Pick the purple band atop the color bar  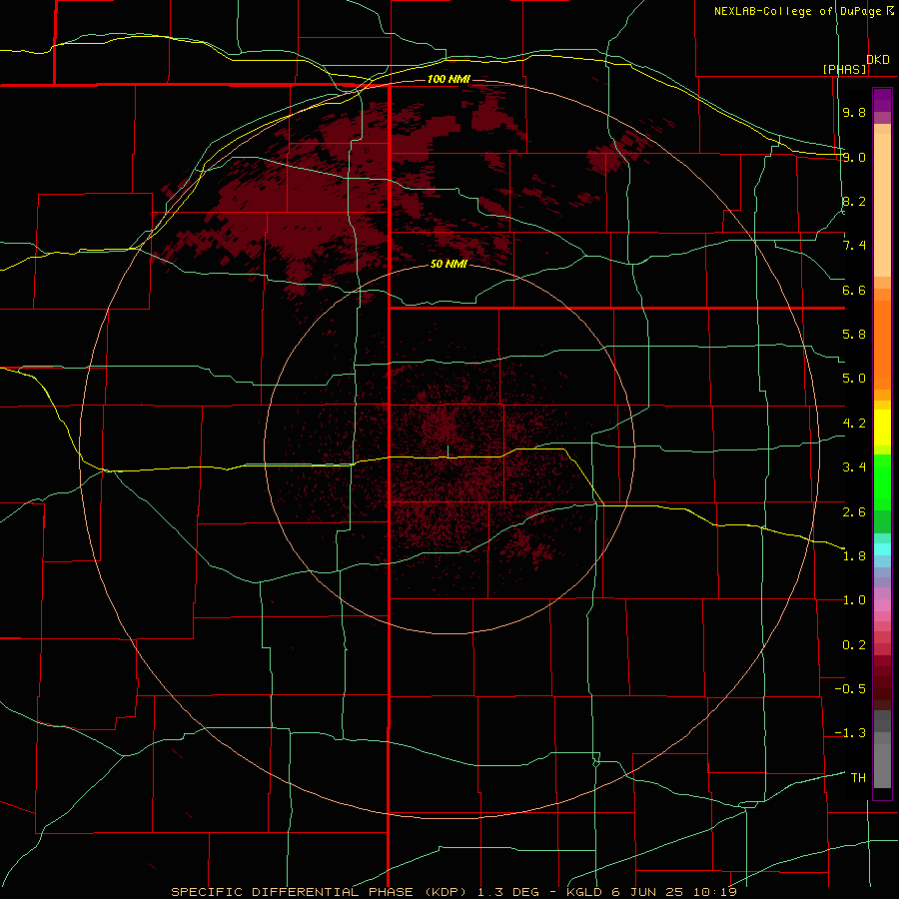pyautogui.click(x=882, y=100)
